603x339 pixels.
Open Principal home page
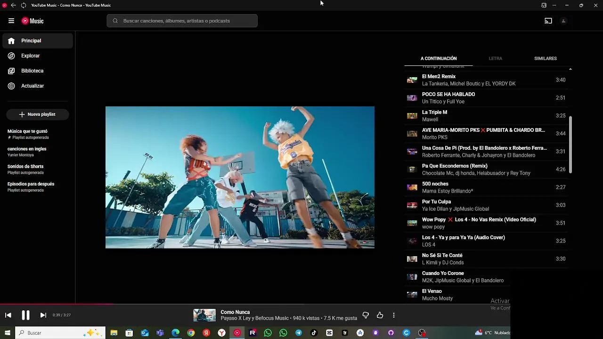coord(38,40)
